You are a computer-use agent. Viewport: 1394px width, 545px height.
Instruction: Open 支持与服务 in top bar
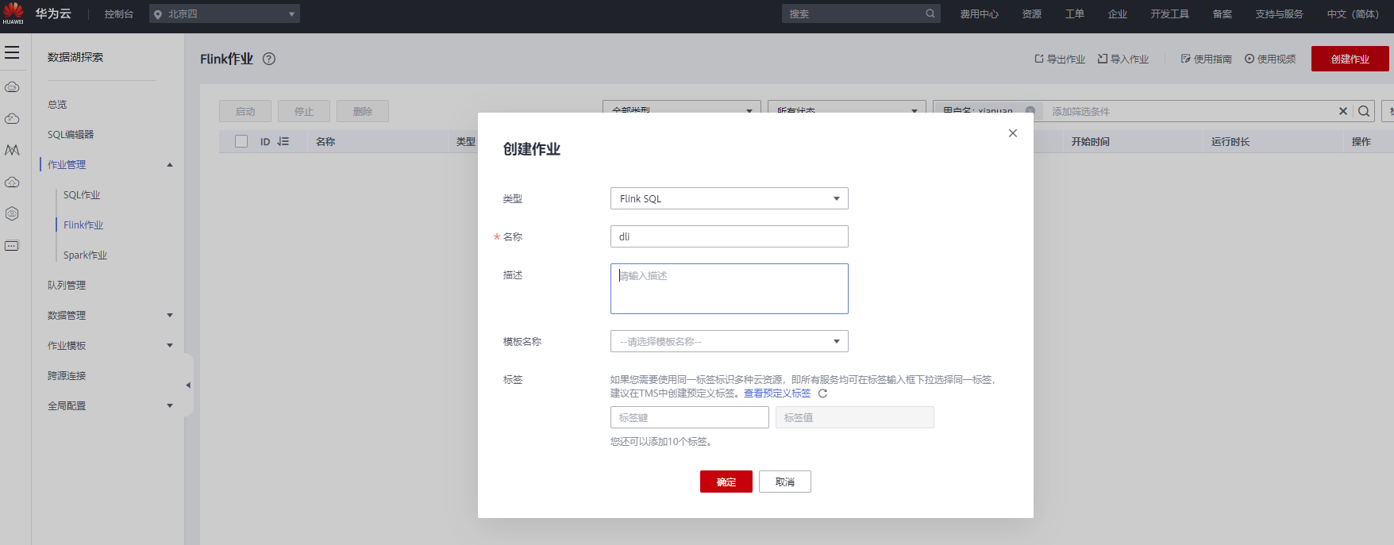click(1280, 13)
